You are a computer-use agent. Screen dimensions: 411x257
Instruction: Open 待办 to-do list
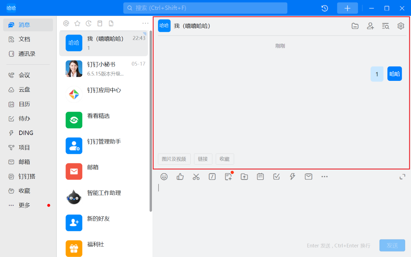[x=28, y=119]
